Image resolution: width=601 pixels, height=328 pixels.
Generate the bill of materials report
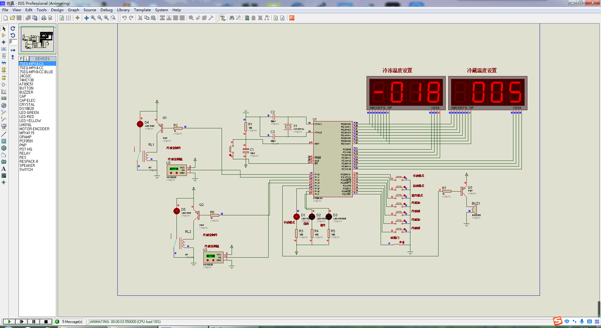click(276, 18)
